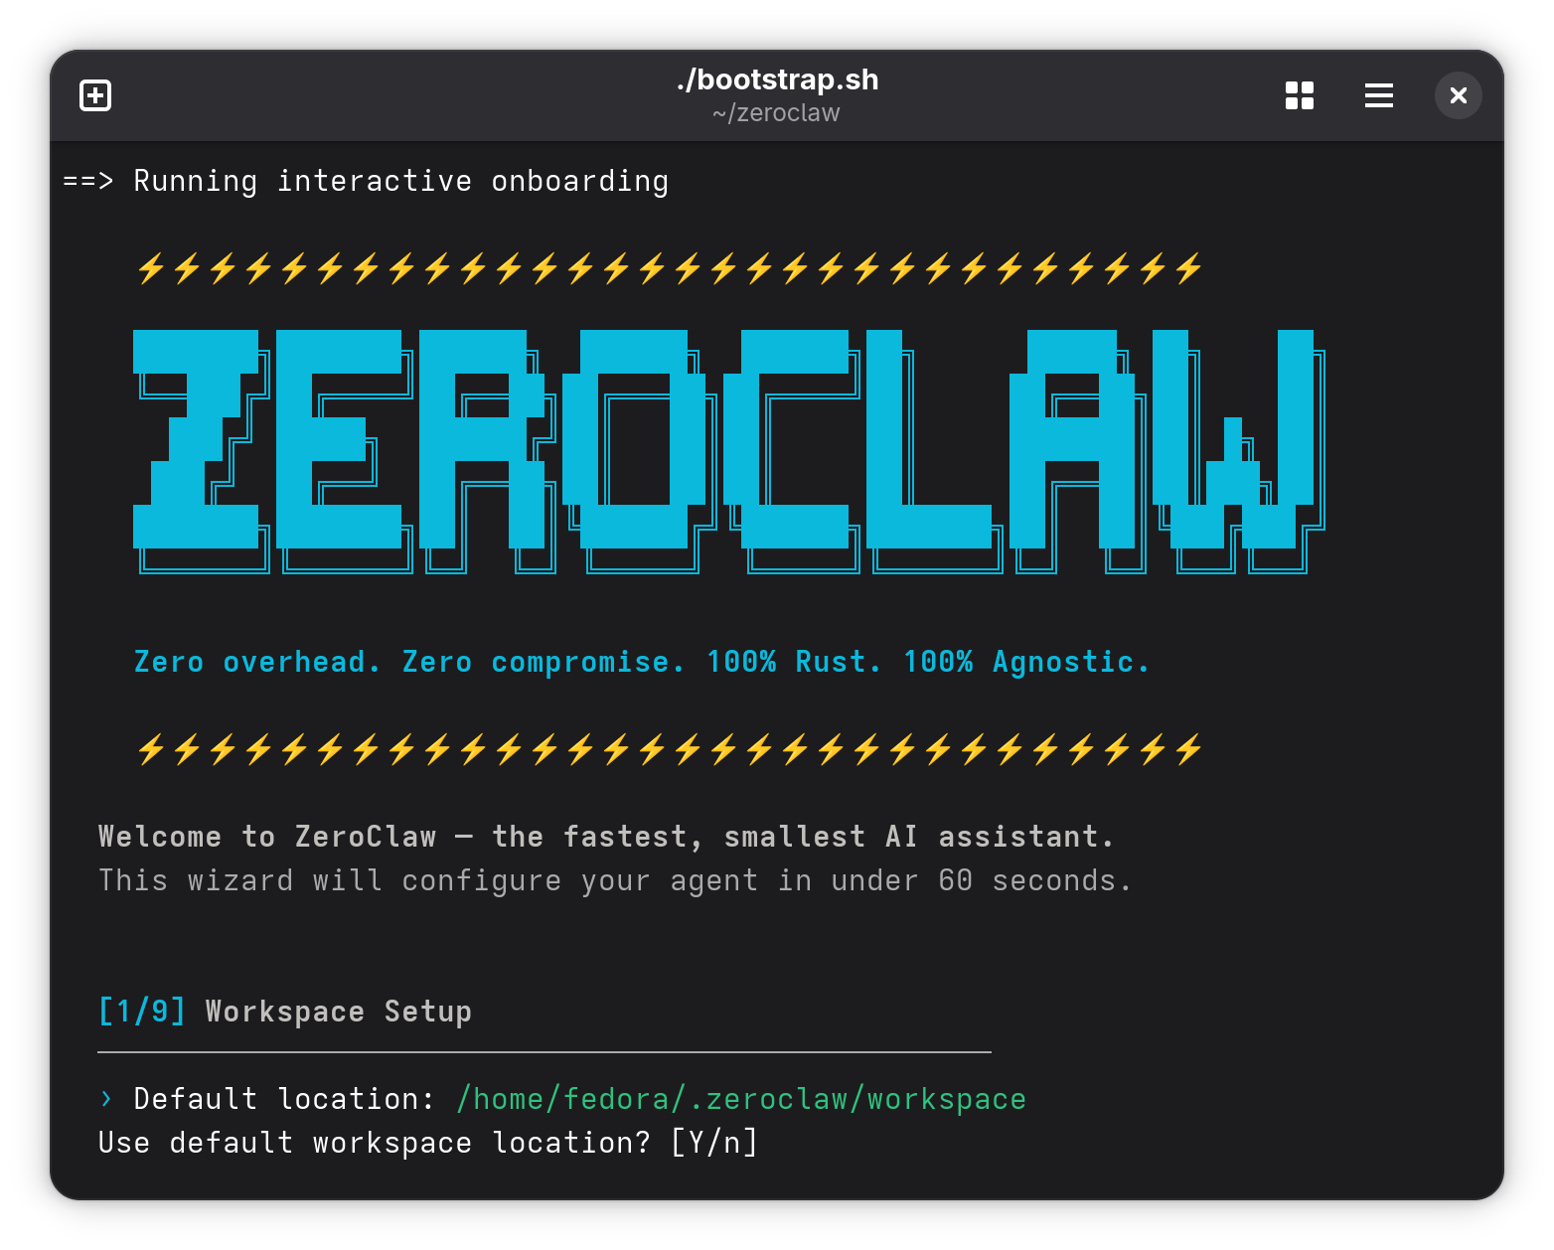Click the 'Workspace Setup' heading

point(338,1012)
